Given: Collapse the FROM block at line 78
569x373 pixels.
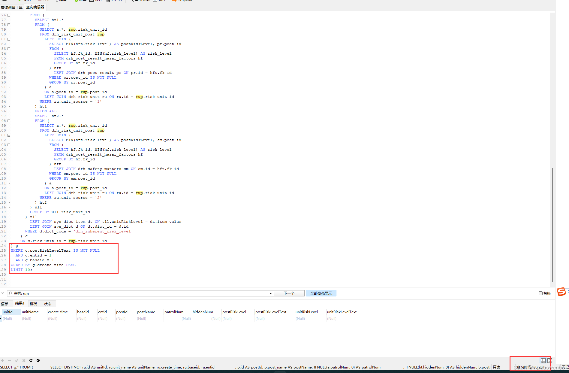Looking at the screenshot, I should 9,25.
